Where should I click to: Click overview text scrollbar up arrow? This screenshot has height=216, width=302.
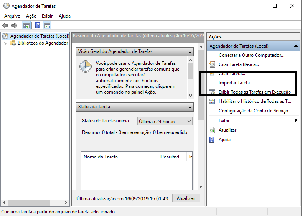pyautogui.click(x=190, y=60)
